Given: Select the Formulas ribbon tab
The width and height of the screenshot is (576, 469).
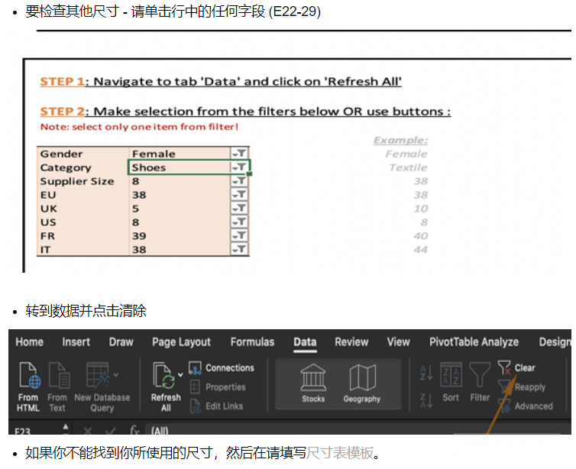Looking at the screenshot, I should pos(252,342).
